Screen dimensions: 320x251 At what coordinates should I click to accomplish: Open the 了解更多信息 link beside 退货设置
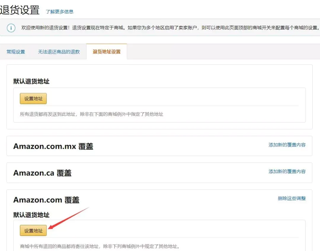tap(59, 12)
